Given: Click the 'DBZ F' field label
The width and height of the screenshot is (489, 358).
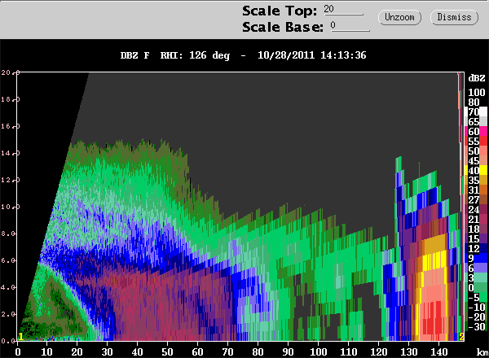Looking at the screenshot, I should point(134,55).
